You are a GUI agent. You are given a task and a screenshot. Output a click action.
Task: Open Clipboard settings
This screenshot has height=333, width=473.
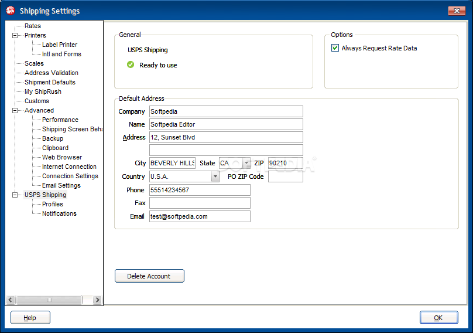[x=55, y=148]
